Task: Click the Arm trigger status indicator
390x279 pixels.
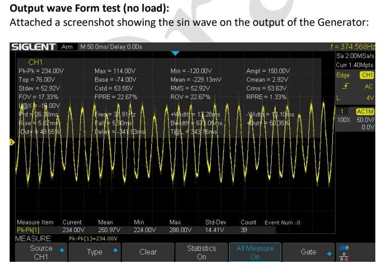Action: coord(67,47)
